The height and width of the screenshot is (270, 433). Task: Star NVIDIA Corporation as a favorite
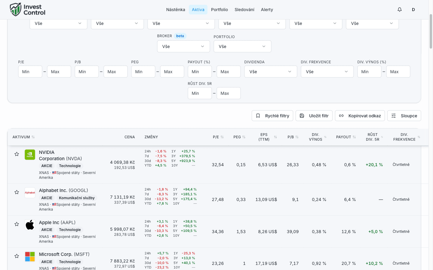point(17,154)
